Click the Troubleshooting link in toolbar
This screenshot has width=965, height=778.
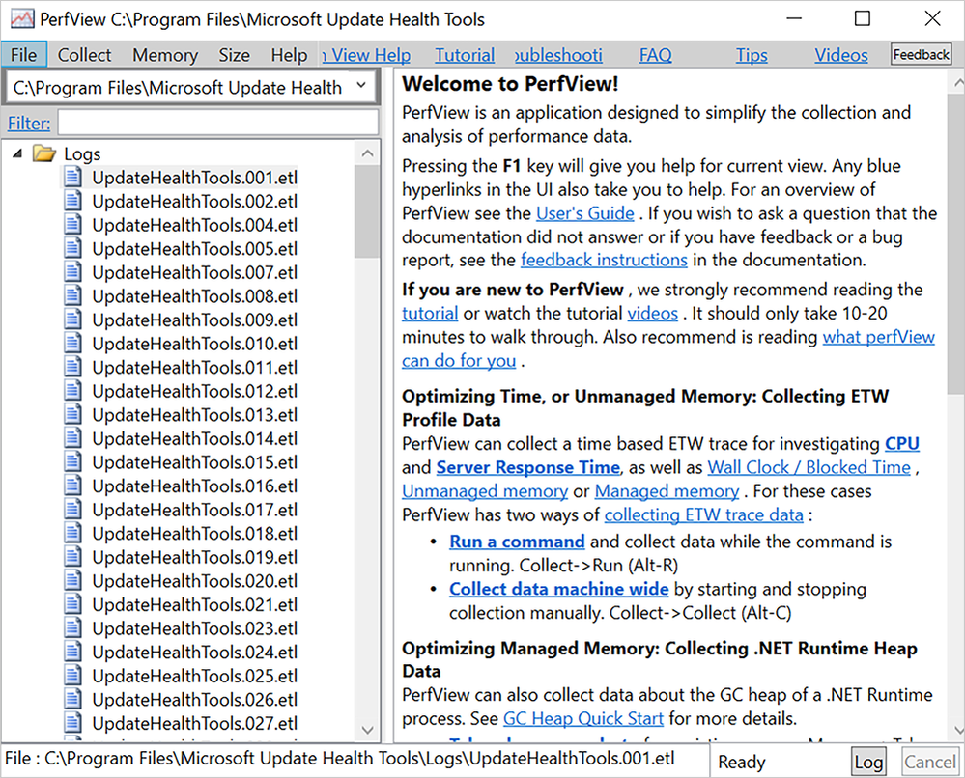559,55
